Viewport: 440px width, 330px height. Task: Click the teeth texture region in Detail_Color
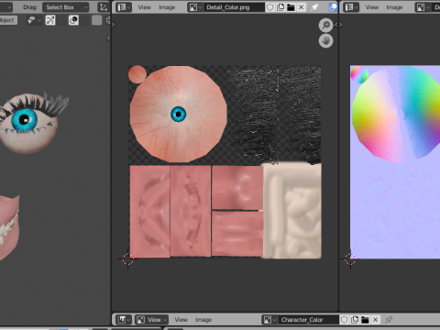(x=292, y=211)
